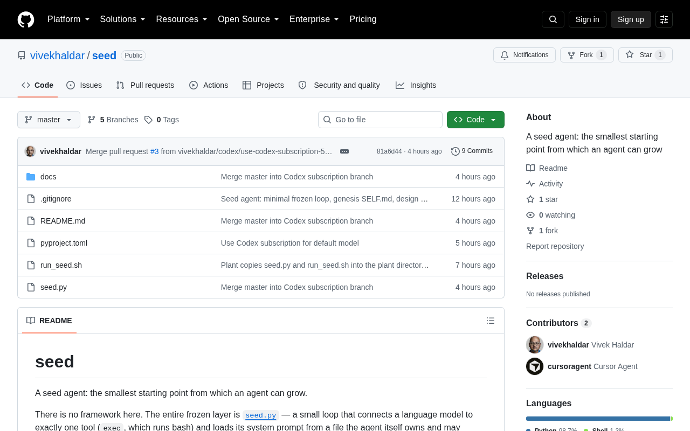Expand the Solutions menu
Screen dimensions: 690x431
tap(123, 19)
